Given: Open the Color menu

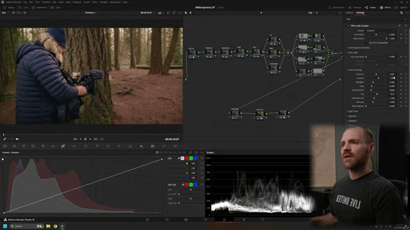Looking at the screenshot, I should click(x=95, y=2).
